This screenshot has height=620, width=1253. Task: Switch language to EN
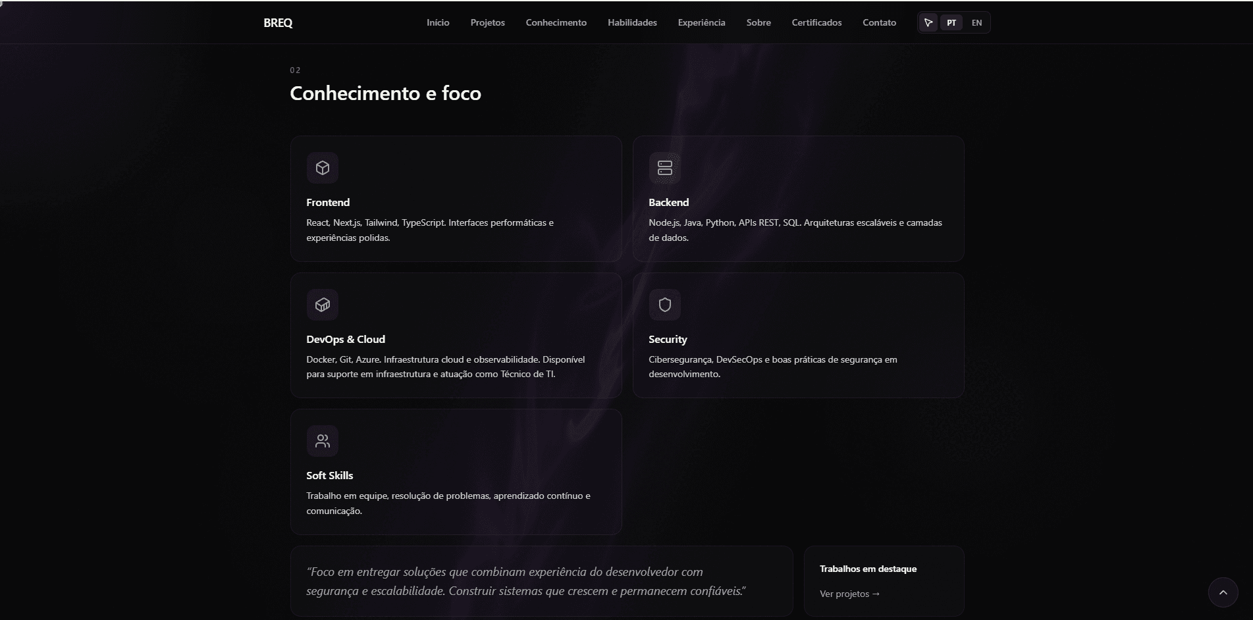tap(976, 23)
